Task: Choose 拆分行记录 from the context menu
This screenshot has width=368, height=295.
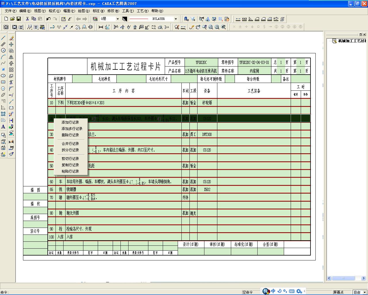Action: 70,150
